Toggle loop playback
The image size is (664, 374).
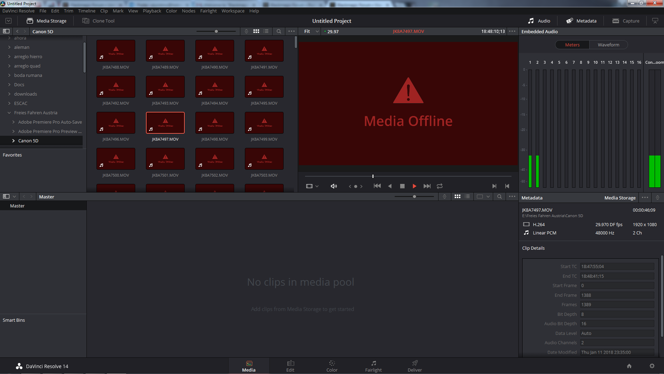pyautogui.click(x=440, y=186)
